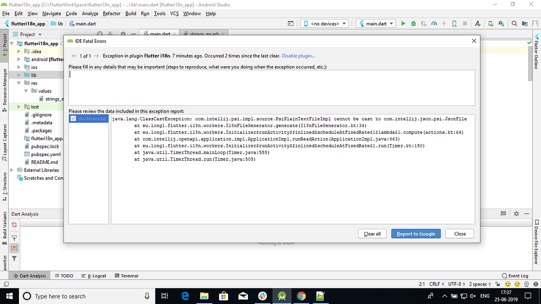Screen dimensions: 541x304
Task: Run the app with the green Run icon
Action: pos(403,23)
